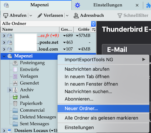The height and width of the screenshot is (133, 151).
Task: Open the Abrufen dropdown arrow
Action: tap(31, 16)
